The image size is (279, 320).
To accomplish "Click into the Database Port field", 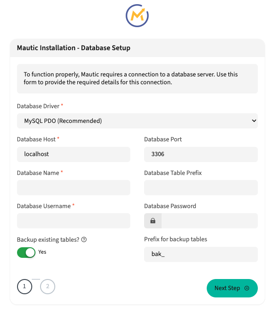I will tap(201, 154).
